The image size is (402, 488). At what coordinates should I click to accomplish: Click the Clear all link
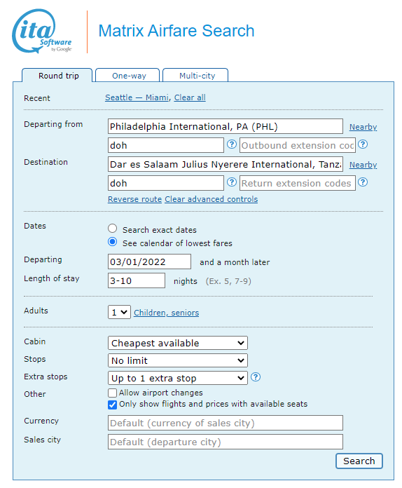pos(190,97)
